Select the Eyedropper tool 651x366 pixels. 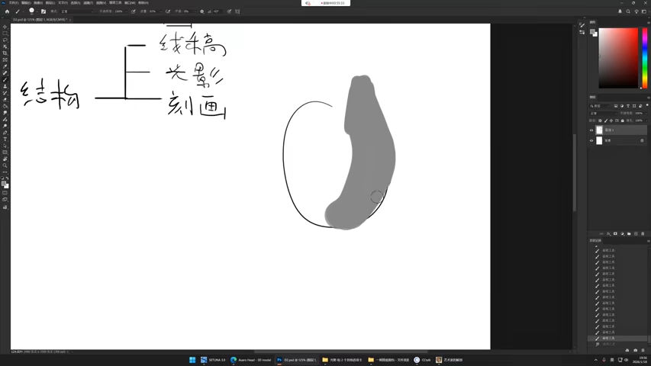[x=5, y=66]
